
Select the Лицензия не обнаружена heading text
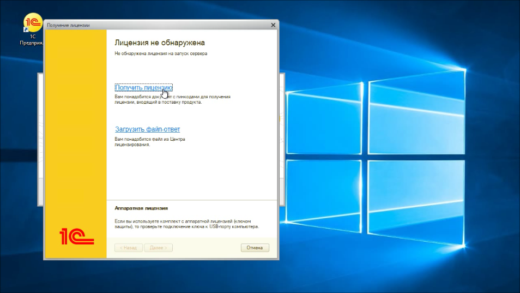coord(160,43)
